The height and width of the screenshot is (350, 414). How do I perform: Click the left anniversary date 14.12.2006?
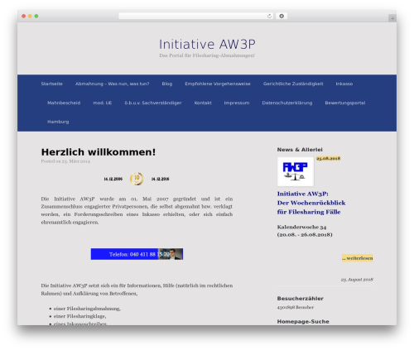tap(113, 179)
